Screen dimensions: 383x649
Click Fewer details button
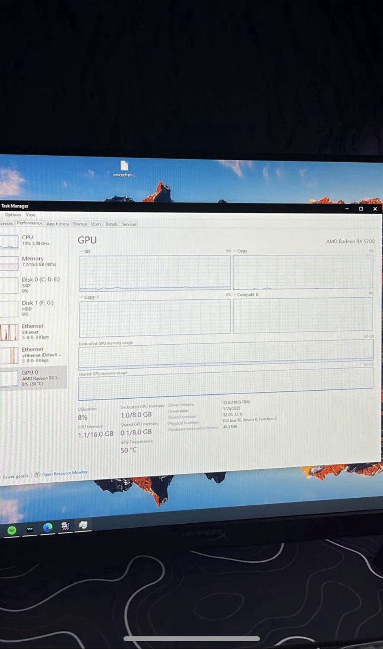[15, 476]
